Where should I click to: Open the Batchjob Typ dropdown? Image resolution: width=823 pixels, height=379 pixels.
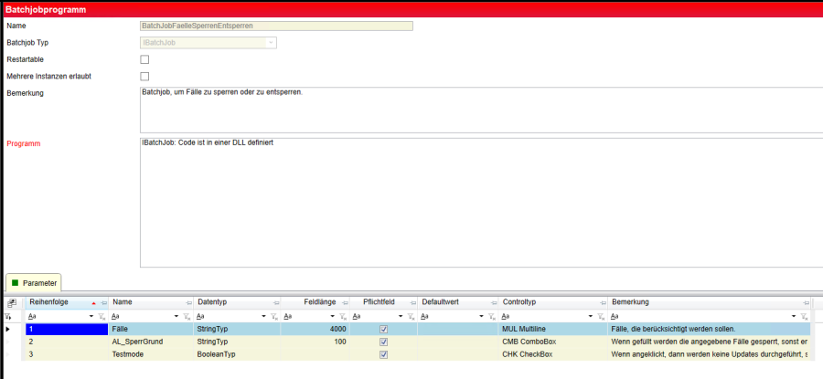[x=271, y=43]
